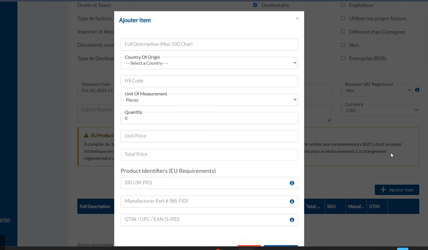Image resolution: width=428 pixels, height=250 pixels.
Task: Click the Type de facture label
Action: [95, 19]
